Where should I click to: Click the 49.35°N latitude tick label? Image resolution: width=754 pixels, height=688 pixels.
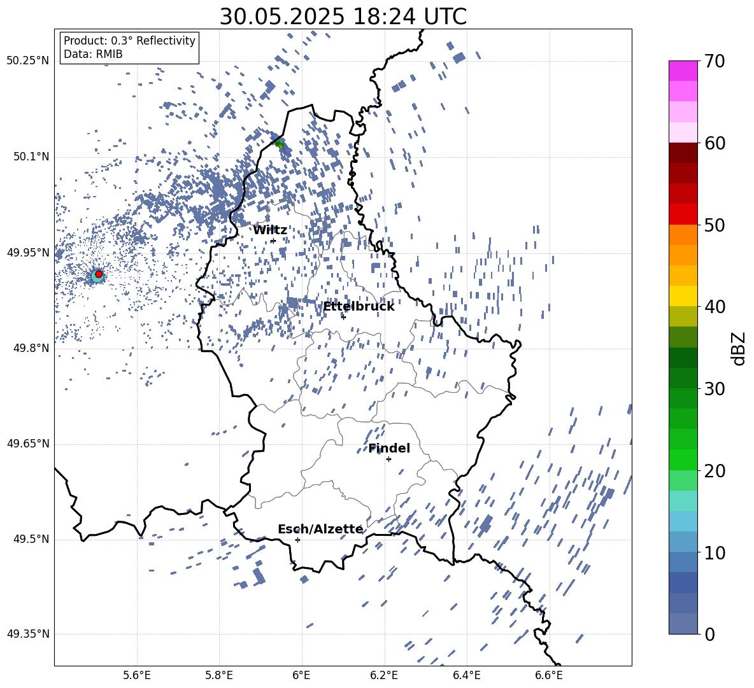(28, 634)
